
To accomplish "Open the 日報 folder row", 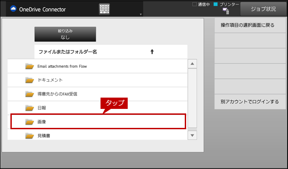I will pos(97,108).
